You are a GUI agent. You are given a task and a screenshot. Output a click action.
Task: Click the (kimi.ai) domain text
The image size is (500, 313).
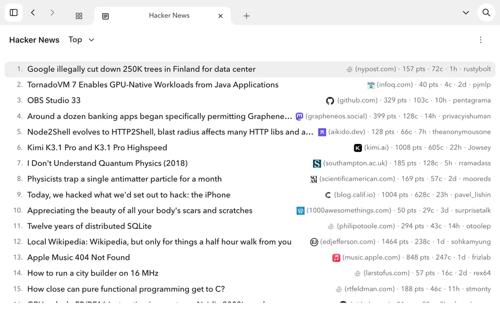point(377,148)
